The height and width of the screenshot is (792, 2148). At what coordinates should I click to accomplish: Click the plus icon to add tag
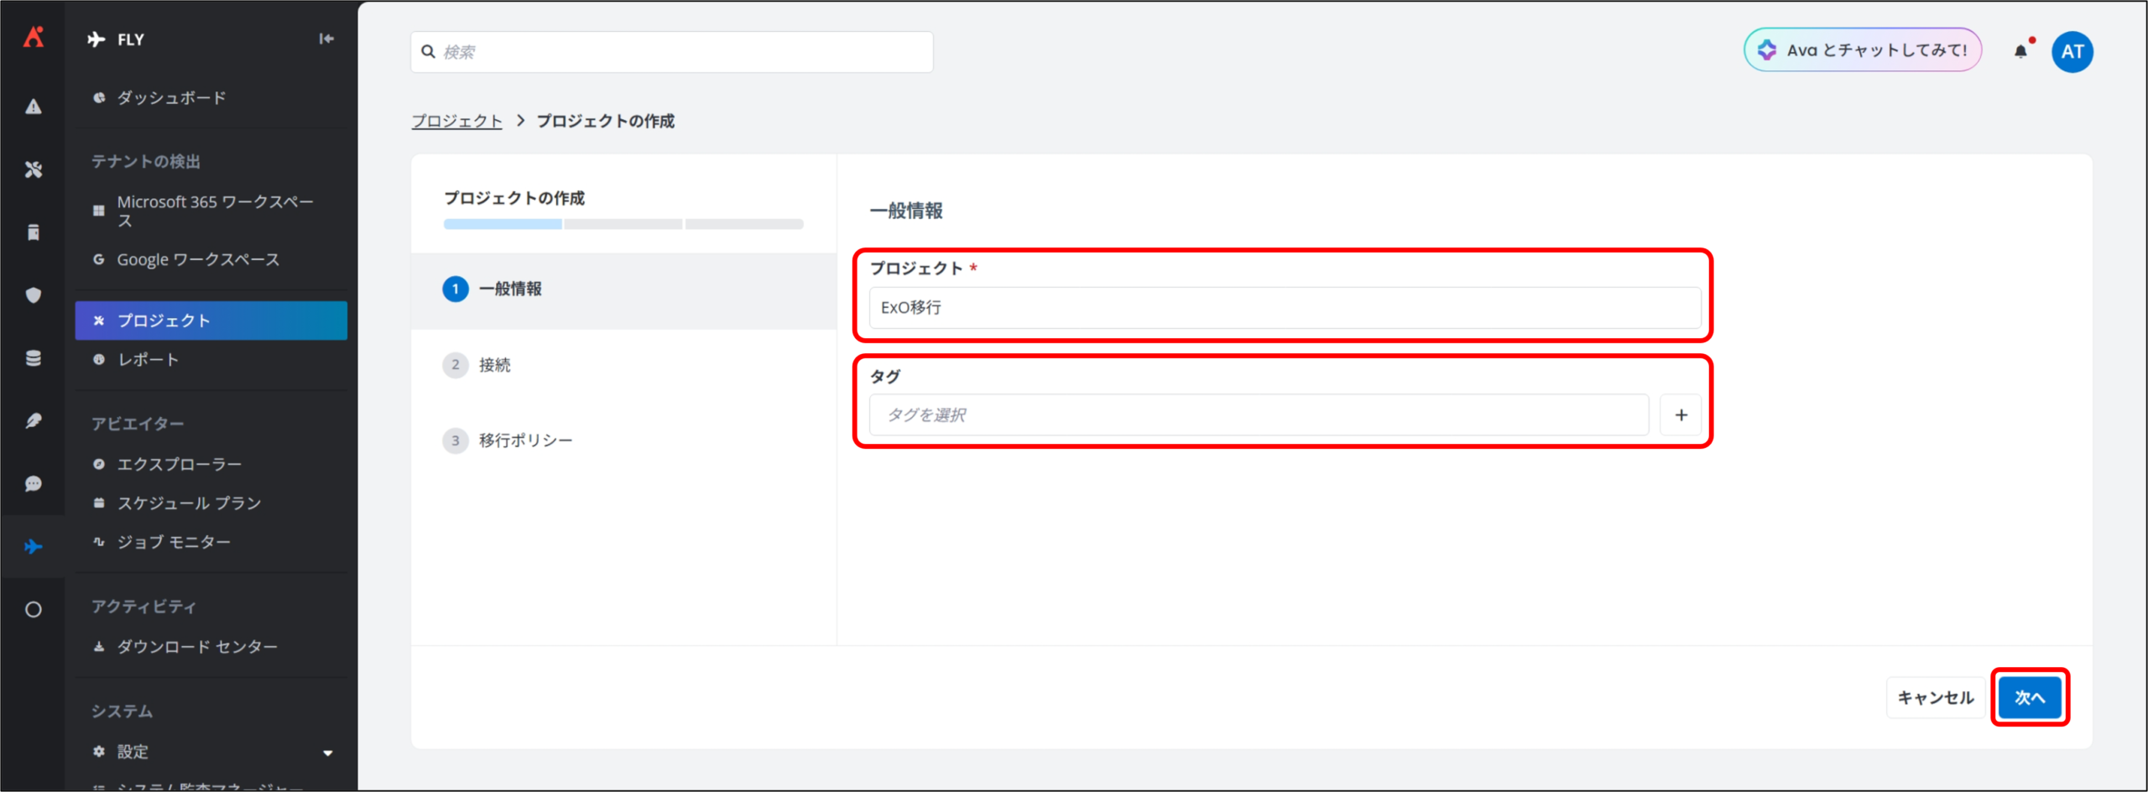pos(1681,415)
